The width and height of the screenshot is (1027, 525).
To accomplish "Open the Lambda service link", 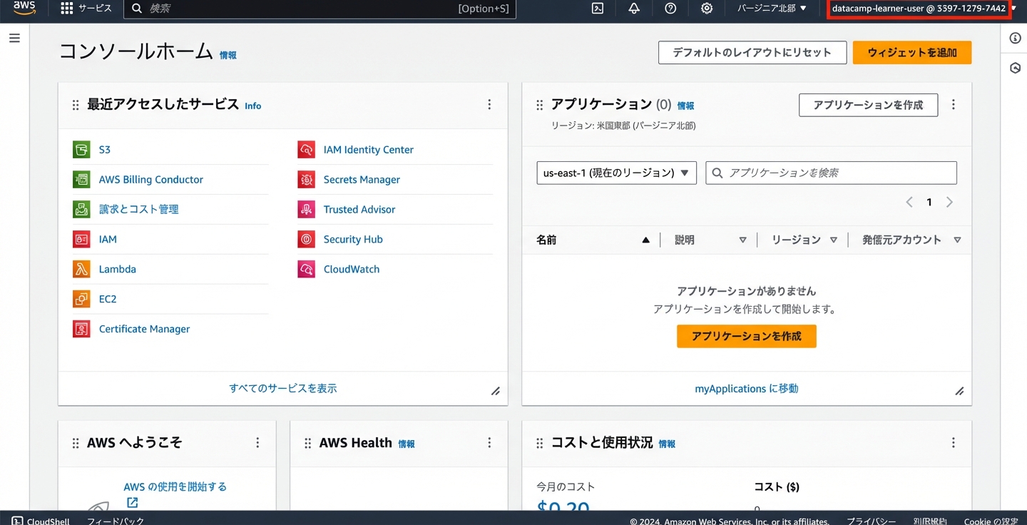I will pyautogui.click(x=118, y=270).
